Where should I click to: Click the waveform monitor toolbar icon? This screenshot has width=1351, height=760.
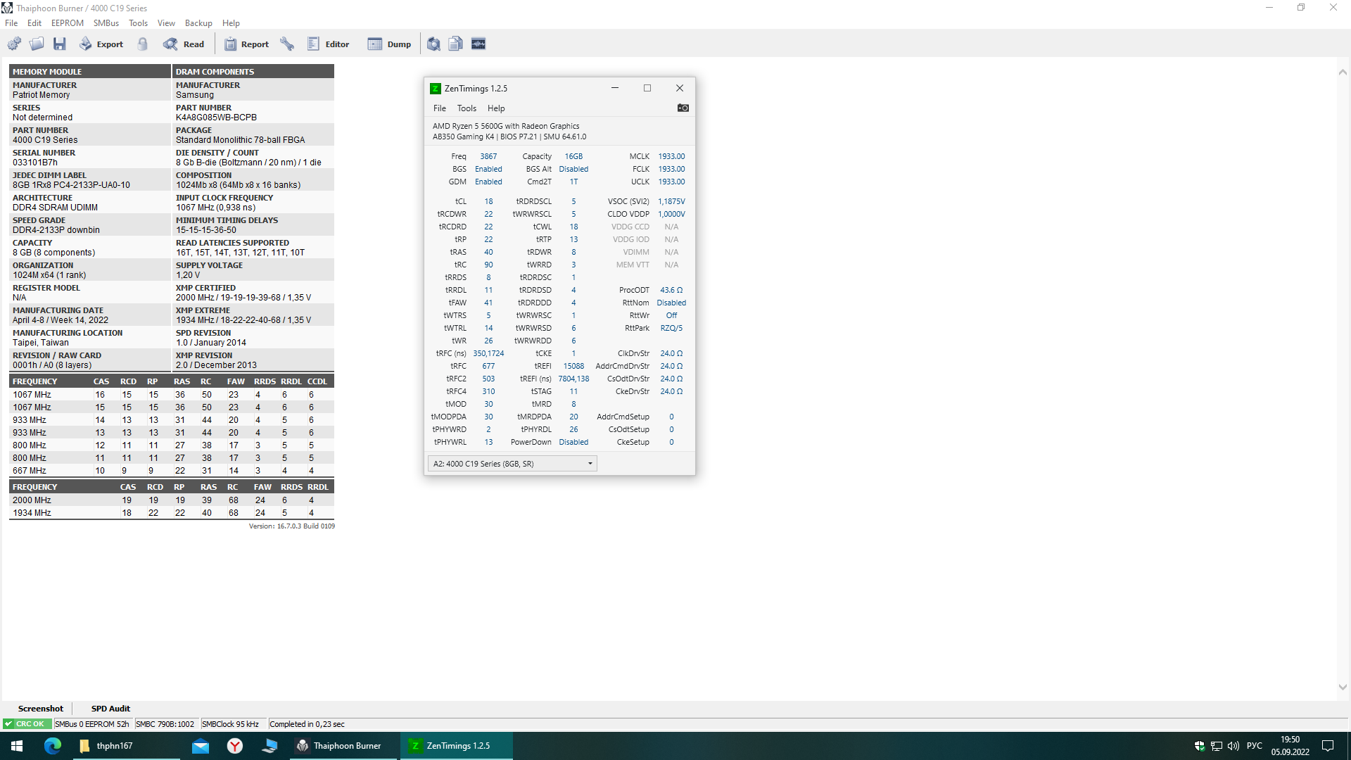point(478,44)
